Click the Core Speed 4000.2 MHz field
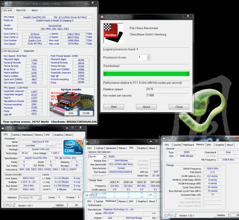The width and height of the screenshot is (239, 220). coord(28,178)
